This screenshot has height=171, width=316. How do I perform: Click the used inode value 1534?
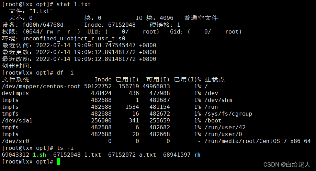[132, 107]
